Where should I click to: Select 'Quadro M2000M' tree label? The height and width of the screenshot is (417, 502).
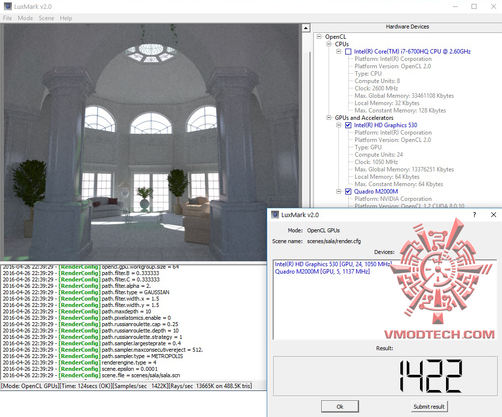coord(376,192)
